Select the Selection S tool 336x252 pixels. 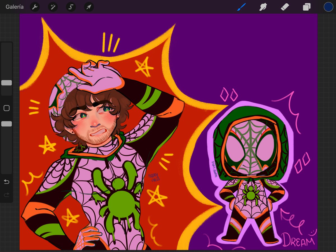pos(71,7)
